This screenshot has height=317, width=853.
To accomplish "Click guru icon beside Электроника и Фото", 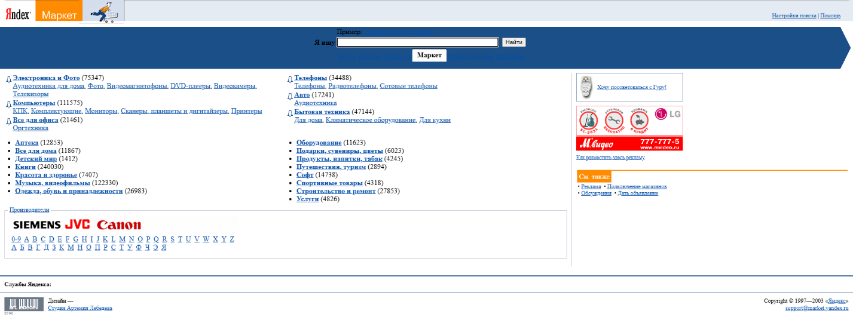I will pos(8,78).
